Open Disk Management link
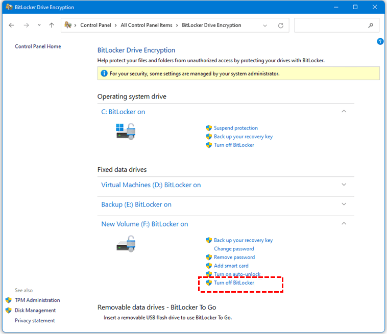 pos(35,311)
